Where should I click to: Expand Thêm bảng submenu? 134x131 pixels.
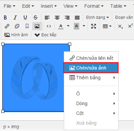coord(91,78)
